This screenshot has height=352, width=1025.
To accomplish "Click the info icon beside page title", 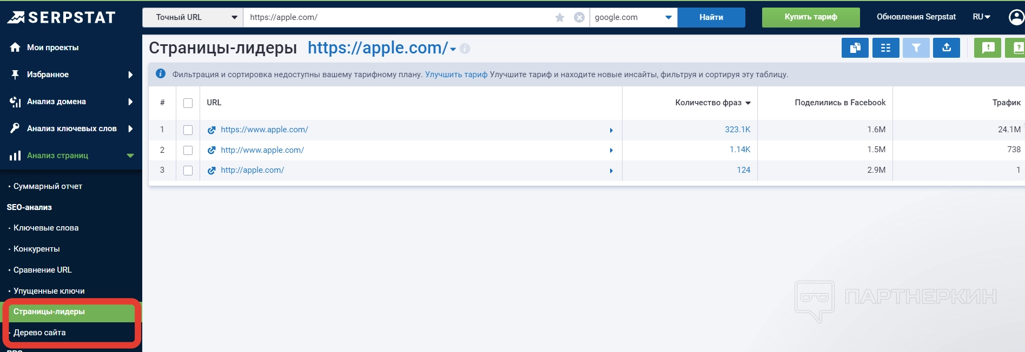I will (465, 49).
